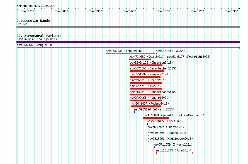Click the gray 8q13.2 cytogenetic band
248x164 pixels.
tap(128, 27)
